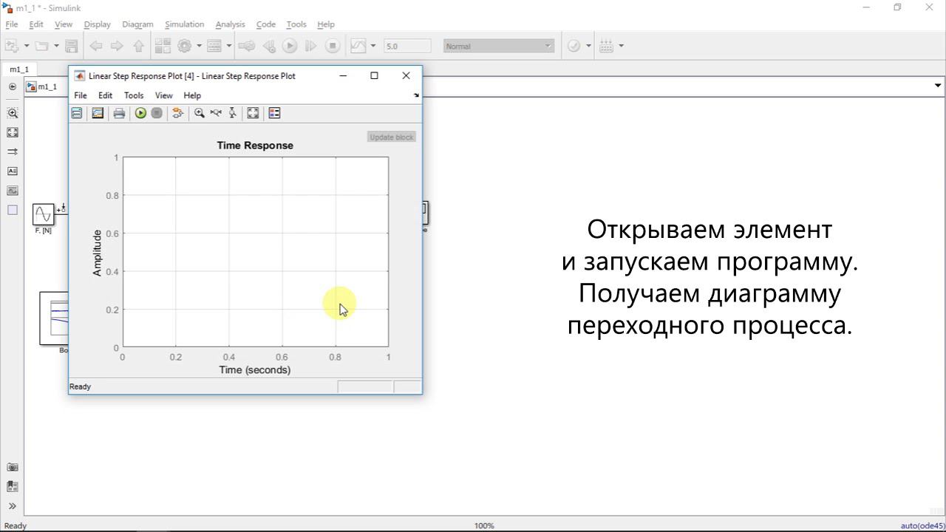Save the model with the floppy icon
946x532 pixels.
(x=72, y=46)
